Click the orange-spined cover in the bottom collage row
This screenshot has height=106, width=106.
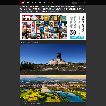point(60,36)
